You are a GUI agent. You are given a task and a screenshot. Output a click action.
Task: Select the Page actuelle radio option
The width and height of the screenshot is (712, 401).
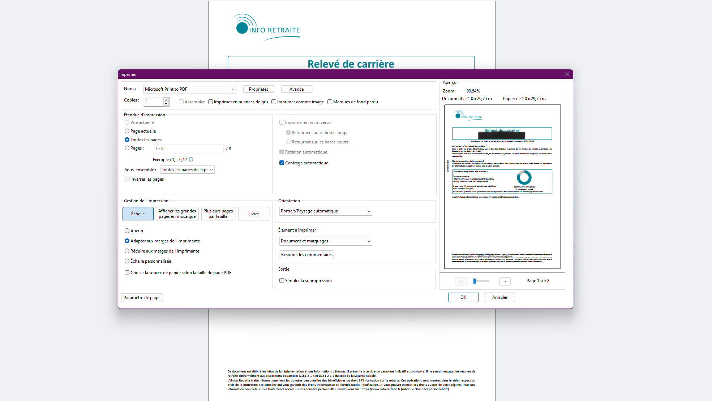point(127,131)
